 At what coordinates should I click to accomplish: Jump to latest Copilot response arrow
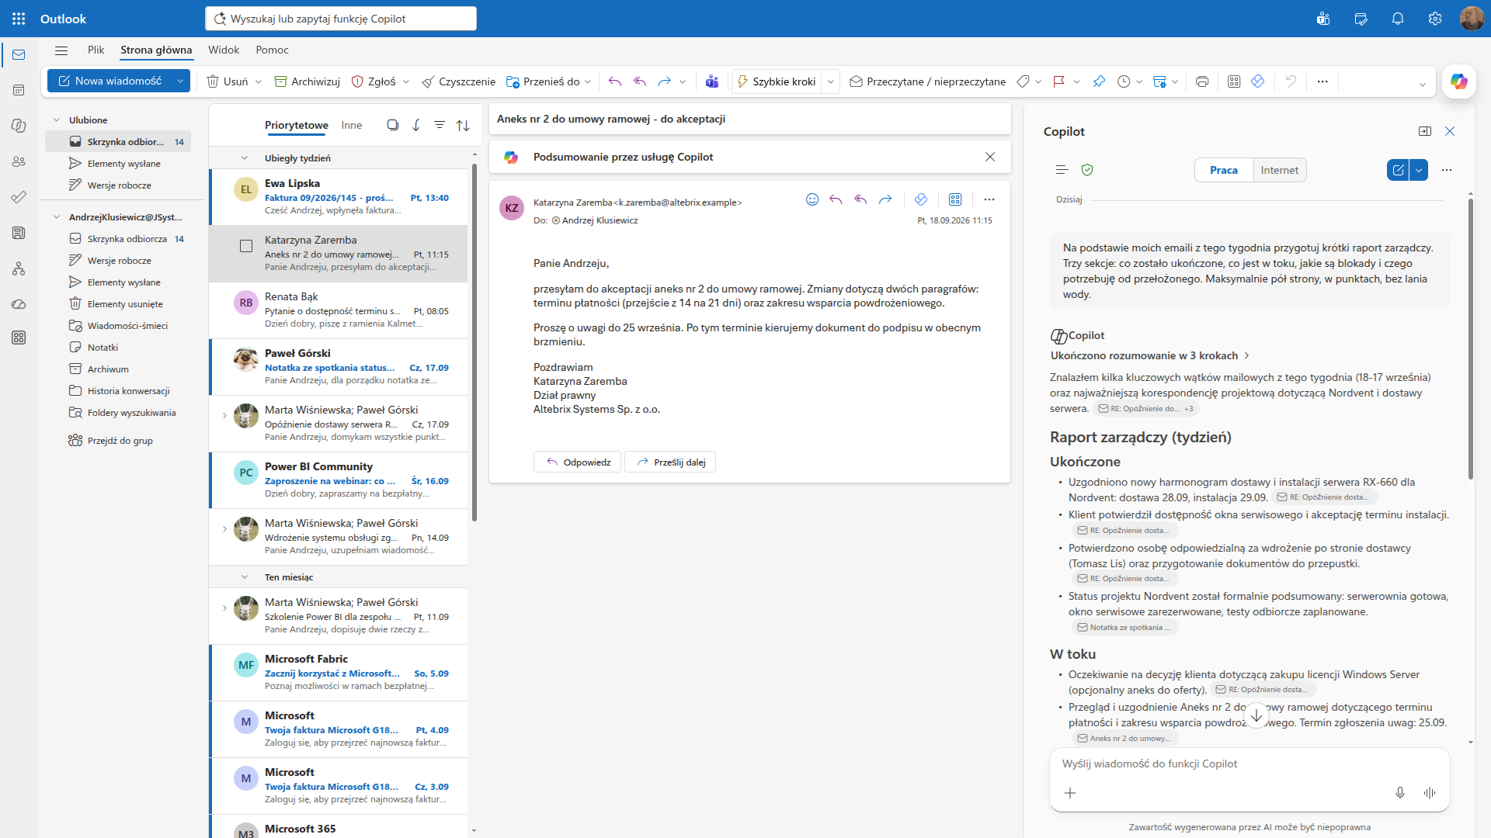pyautogui.click(x=1256, y=715)
